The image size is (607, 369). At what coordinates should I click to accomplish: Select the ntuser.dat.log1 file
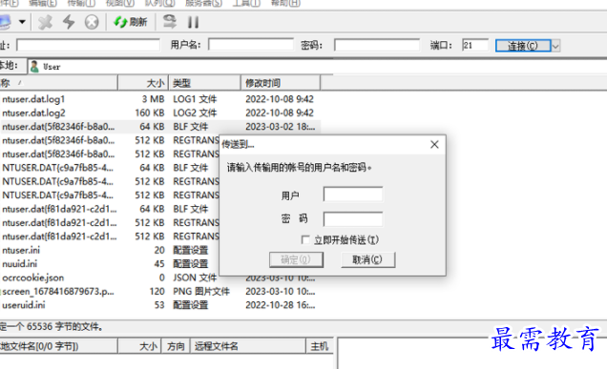[33, 99]
